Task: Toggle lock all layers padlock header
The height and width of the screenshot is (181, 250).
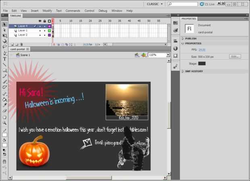Action: (45, 21)
